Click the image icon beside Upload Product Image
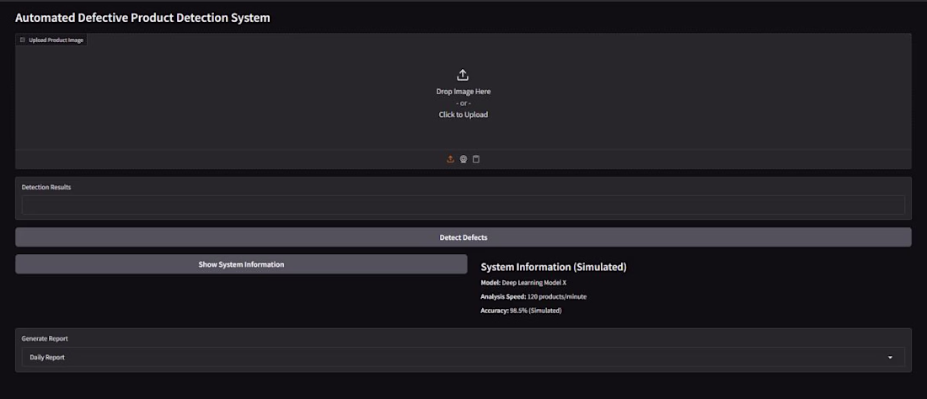The width and height of the screenshot is (927, 399). click(x=23, y=40)
